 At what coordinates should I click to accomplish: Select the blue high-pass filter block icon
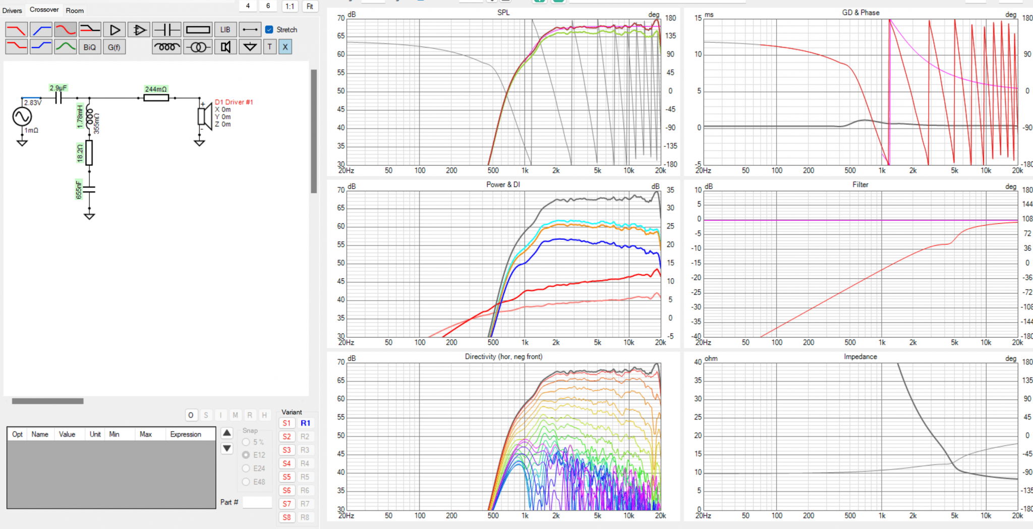pos(41,30)
